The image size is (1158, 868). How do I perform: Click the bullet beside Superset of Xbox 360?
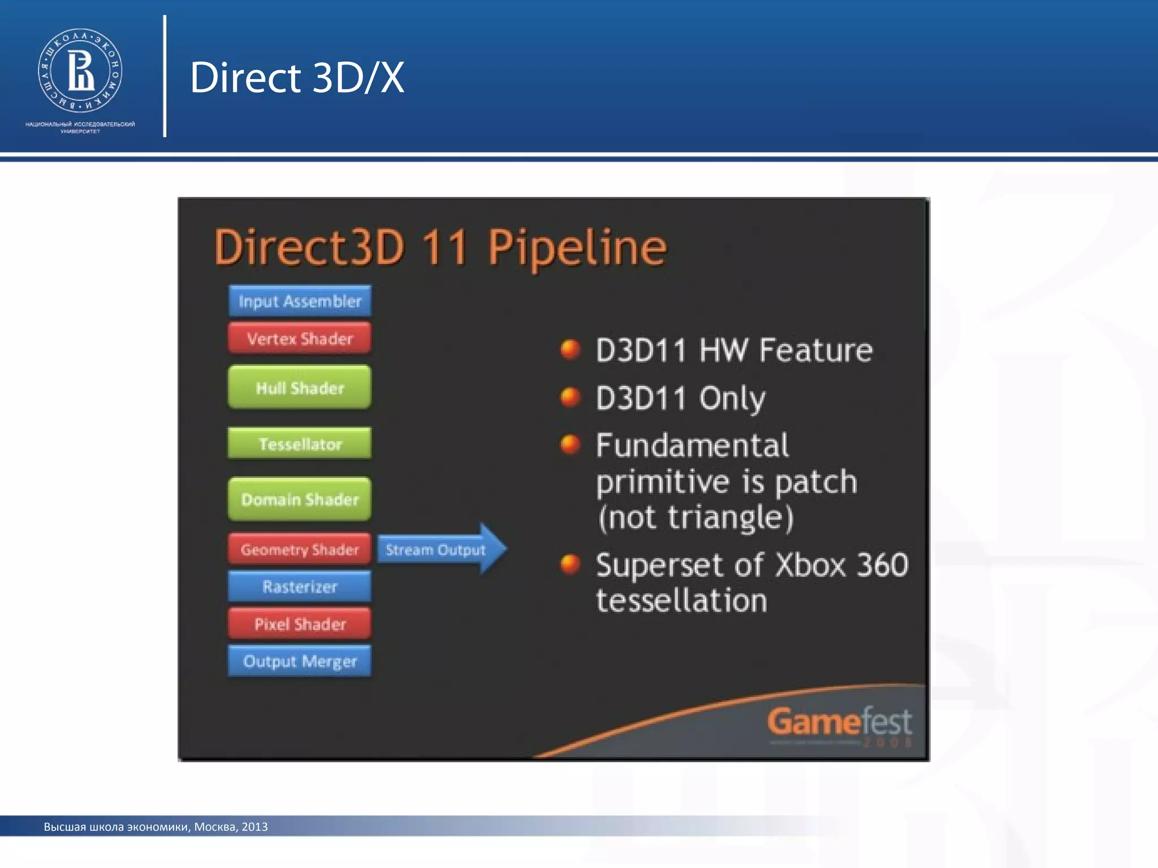(x=570, y=564)
